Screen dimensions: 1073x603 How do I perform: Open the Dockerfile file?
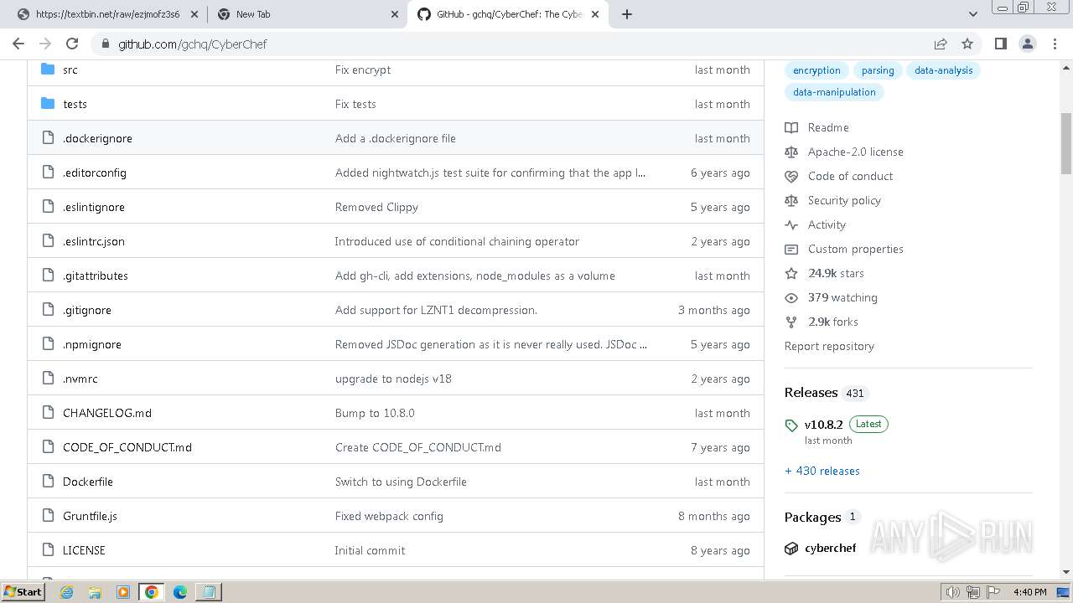click(x=88, y=482)
